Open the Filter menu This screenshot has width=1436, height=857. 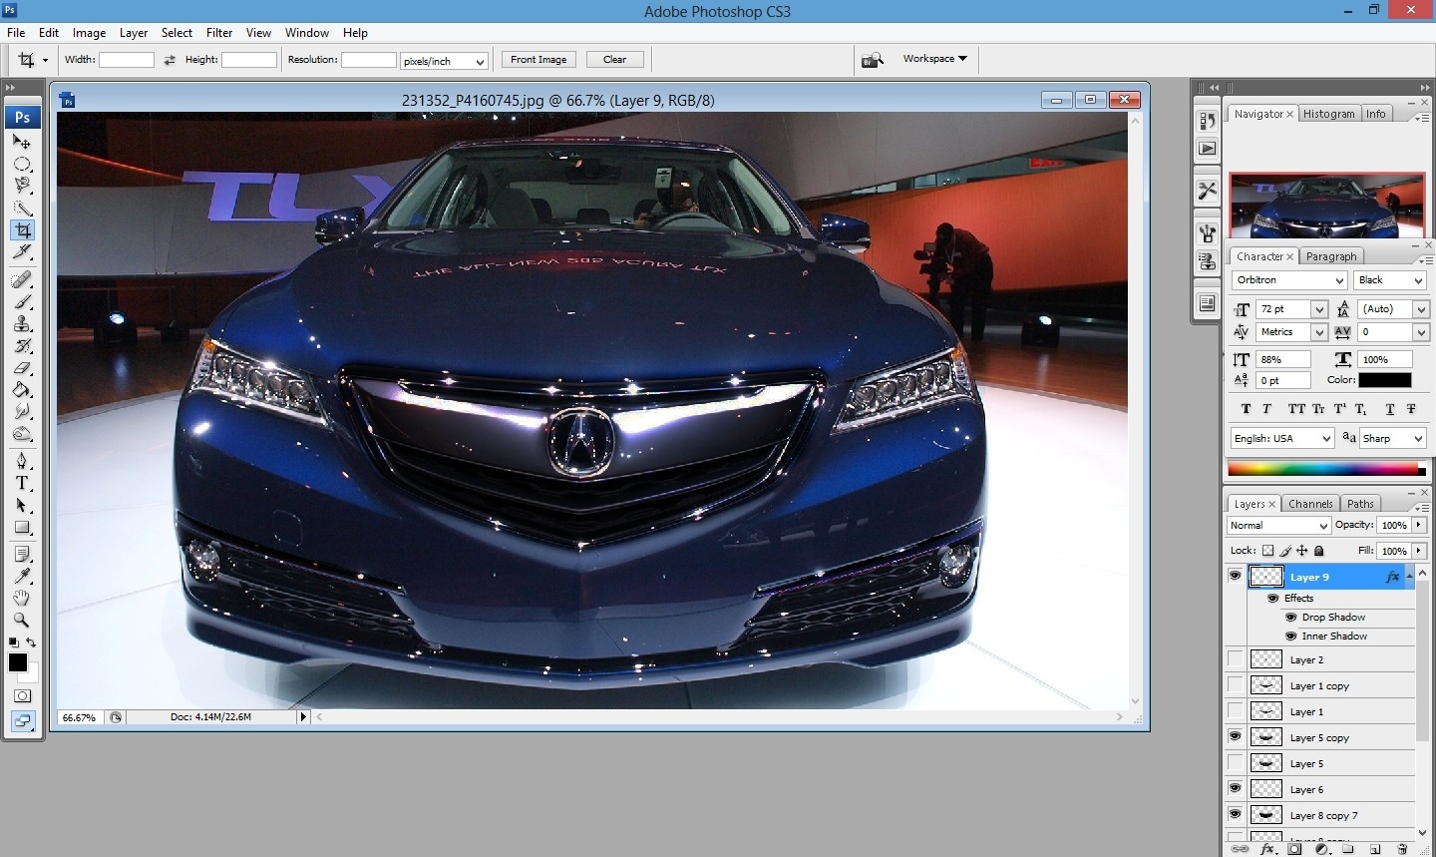[x=218, y=33]
